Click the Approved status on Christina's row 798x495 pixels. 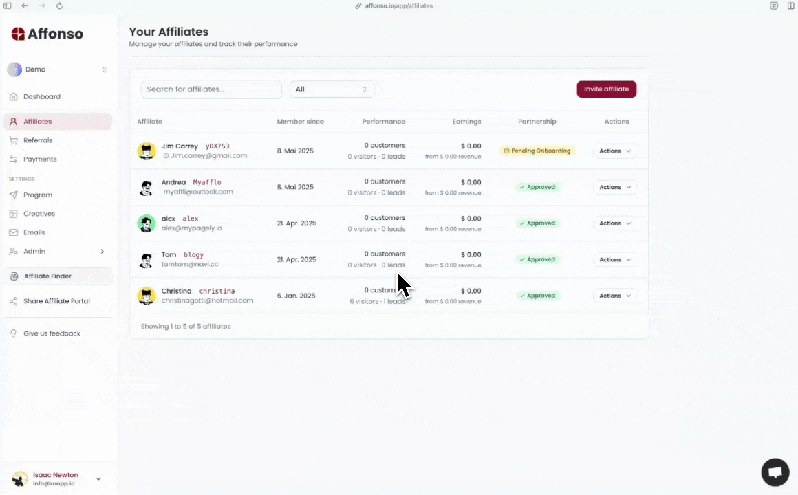[537, 296]
